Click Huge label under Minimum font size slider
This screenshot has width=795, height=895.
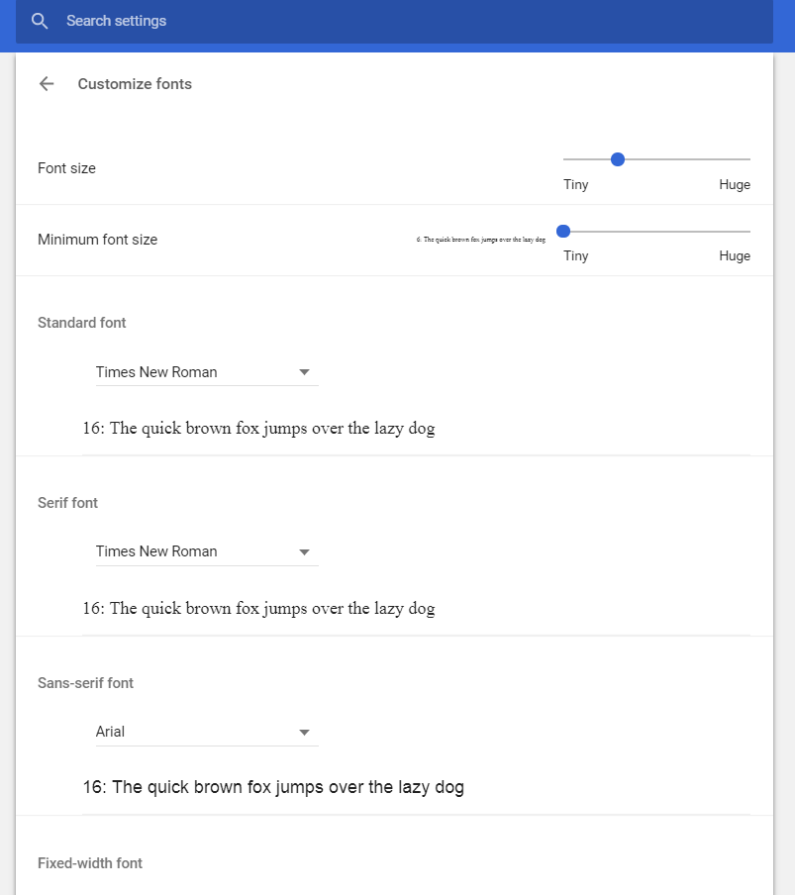click(x=735, y=255)
